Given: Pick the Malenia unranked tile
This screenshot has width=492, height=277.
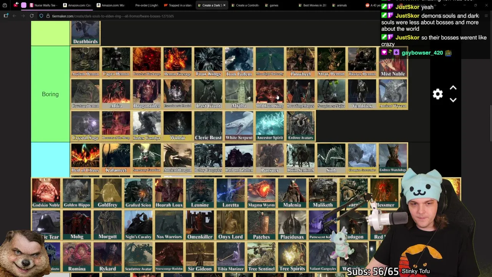Looking at the screenshot, I should (292, 193).
